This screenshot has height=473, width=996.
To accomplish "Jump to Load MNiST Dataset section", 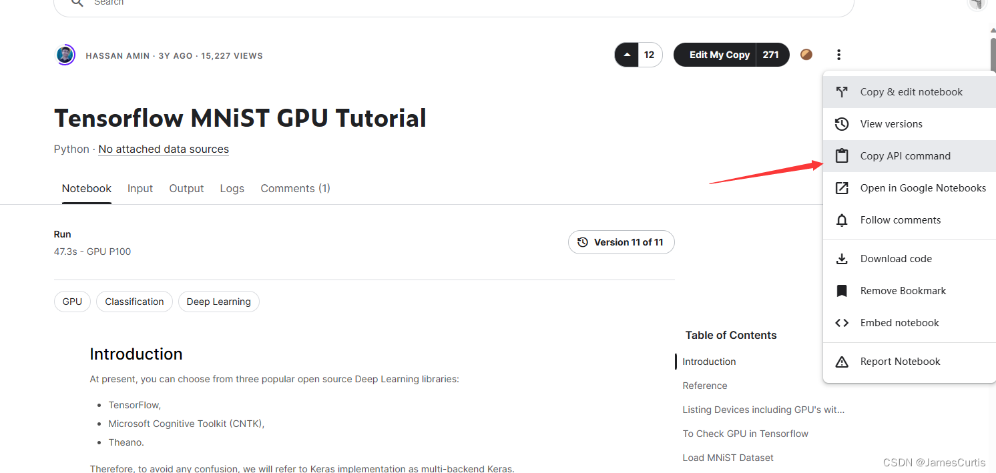I will click(x=728, y=458).
